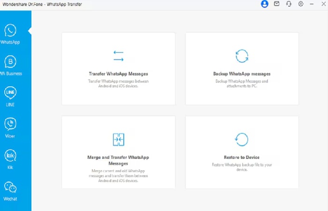This screenshot has height=211, width=328.
Task: Open Backup WhatsApp messages title
Action: [x=242, y=74]
